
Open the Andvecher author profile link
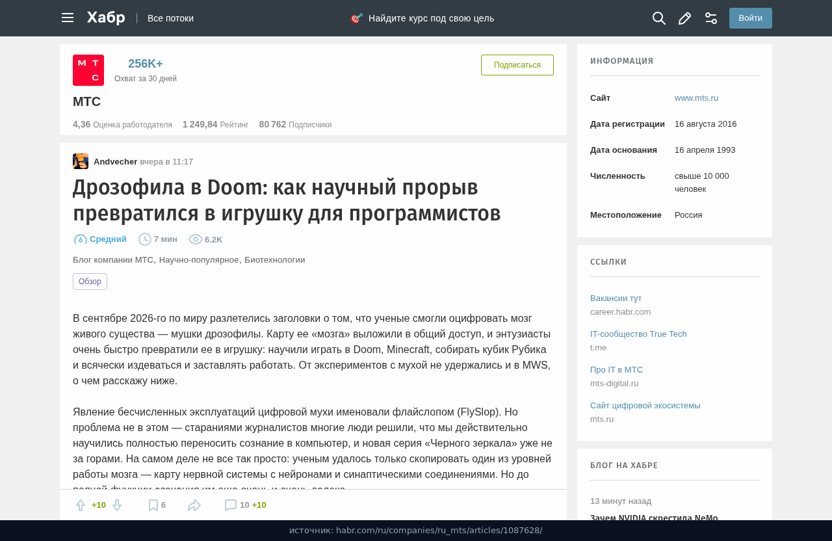pos(116,161)
